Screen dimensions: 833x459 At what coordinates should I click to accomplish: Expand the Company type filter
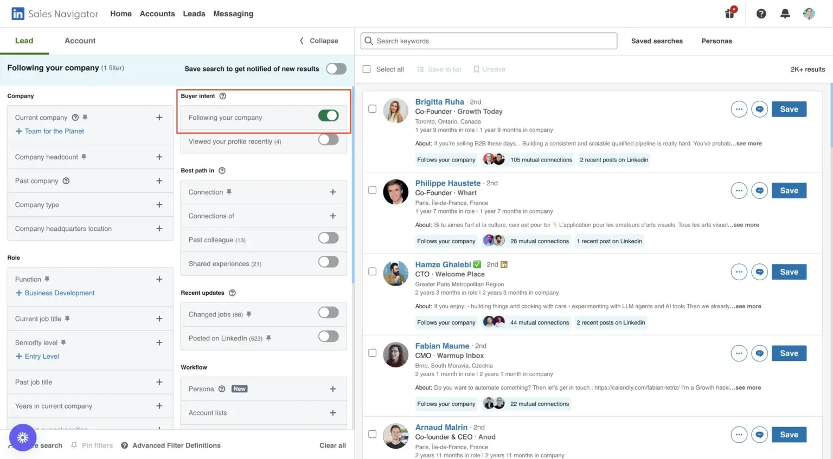(159, 204)
